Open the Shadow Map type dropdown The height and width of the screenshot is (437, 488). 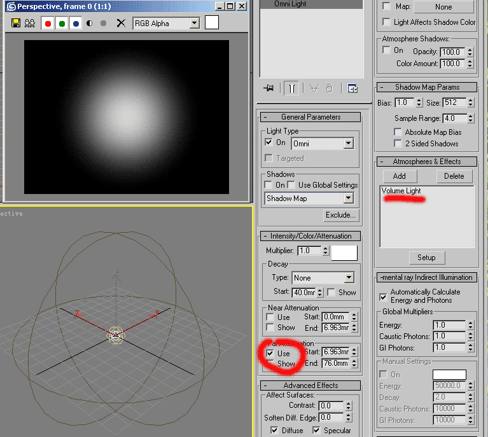click(348, 198)
